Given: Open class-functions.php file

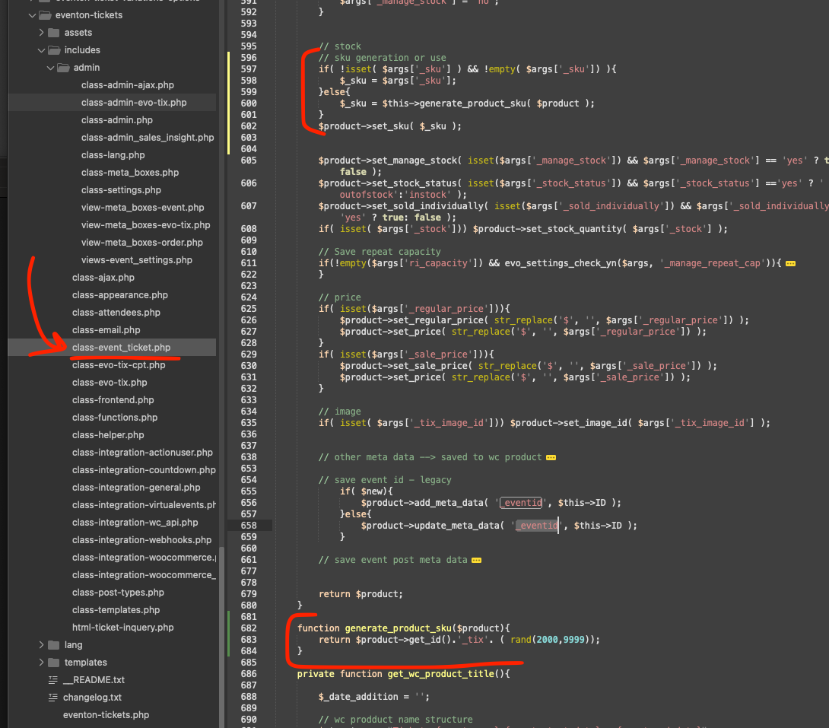Looking at the screenshot, I should (x=115, y=417).
